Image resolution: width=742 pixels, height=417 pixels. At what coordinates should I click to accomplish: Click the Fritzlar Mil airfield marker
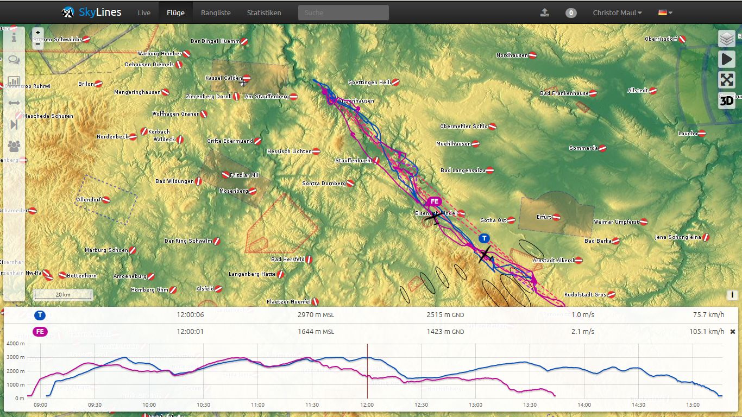[x=225, y=175]
